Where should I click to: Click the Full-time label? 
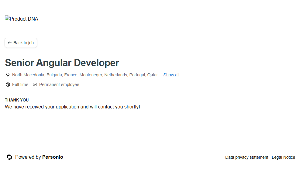(x=20, y=85)
